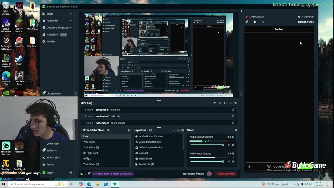This screenshot has width=334, height=188.
Task: Click the share stream icon
Action: (263, 22)
